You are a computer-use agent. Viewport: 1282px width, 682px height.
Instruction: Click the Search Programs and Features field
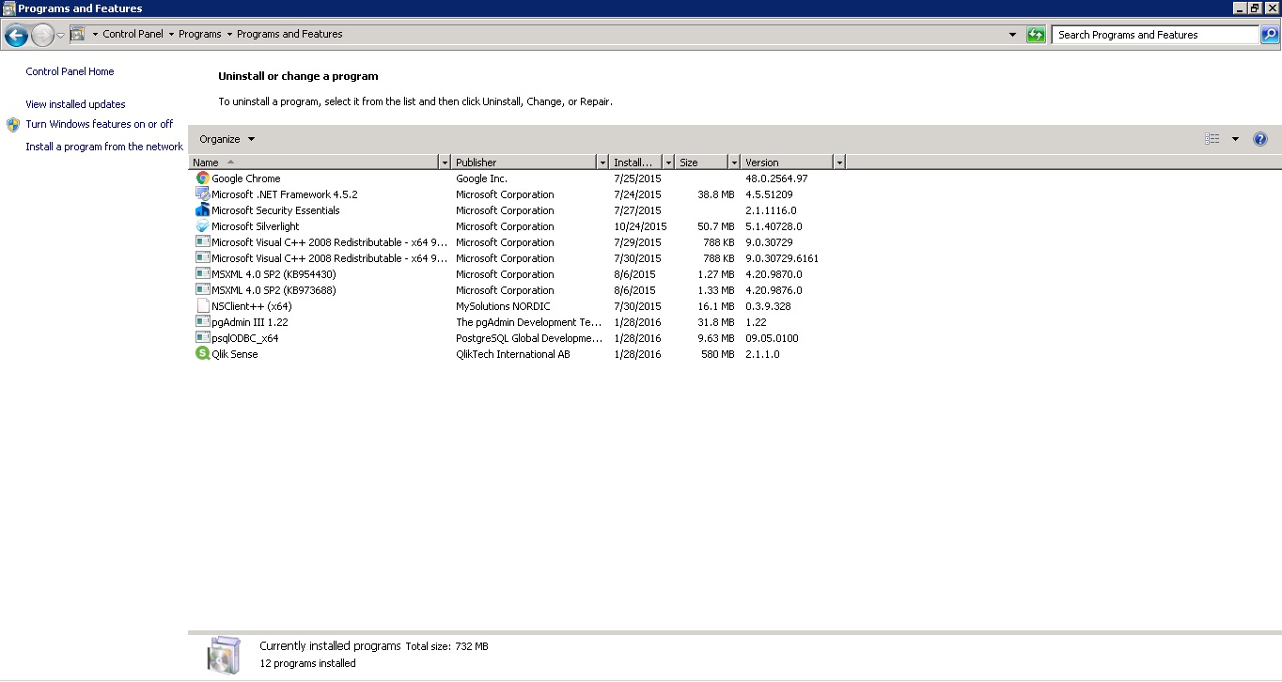(1155, 35)
